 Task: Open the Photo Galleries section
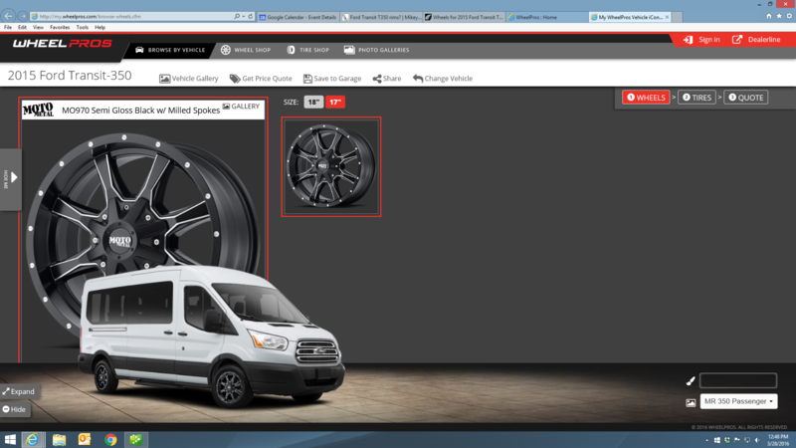(377, 50)
